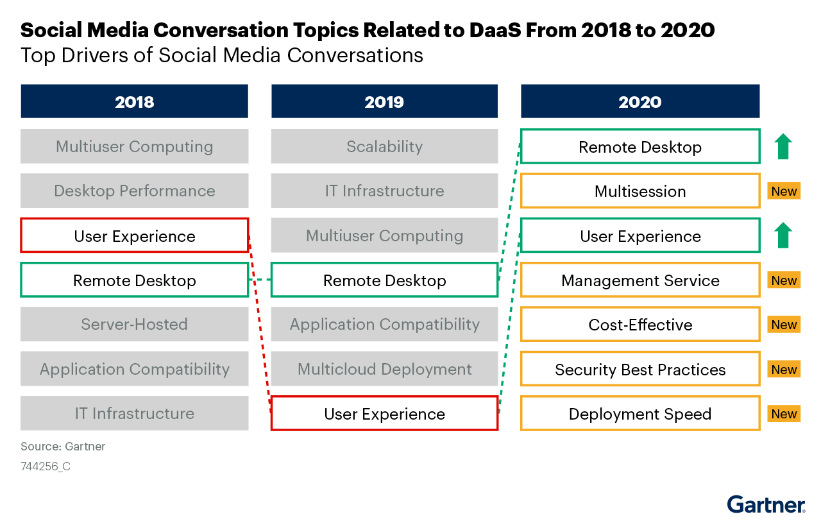Click the Multisession box
The height and width of the screenshot is (521, 821).
tap(640, 191)
